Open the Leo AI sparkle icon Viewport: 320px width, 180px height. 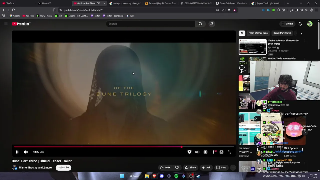coord(306,10)
